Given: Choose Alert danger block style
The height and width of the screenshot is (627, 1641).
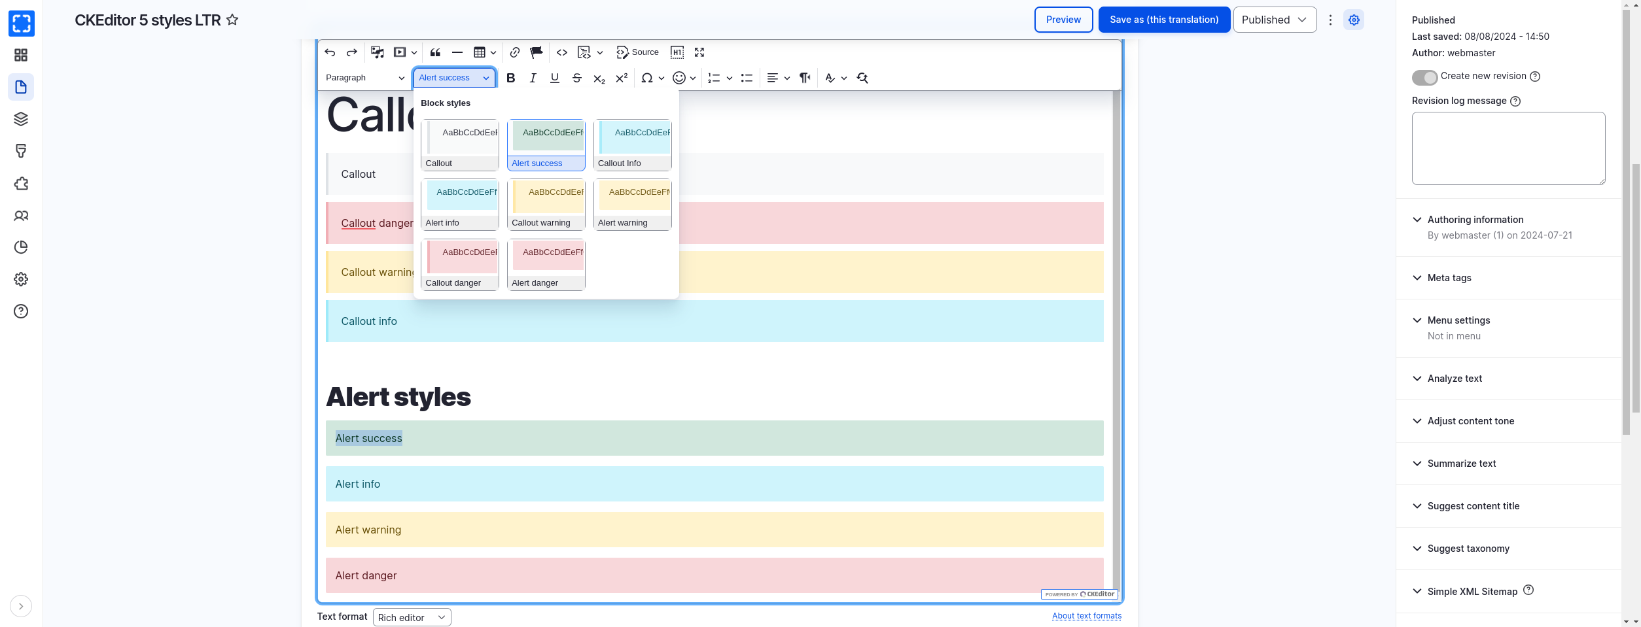Looking at the screenshot, I should pos(546,265).
